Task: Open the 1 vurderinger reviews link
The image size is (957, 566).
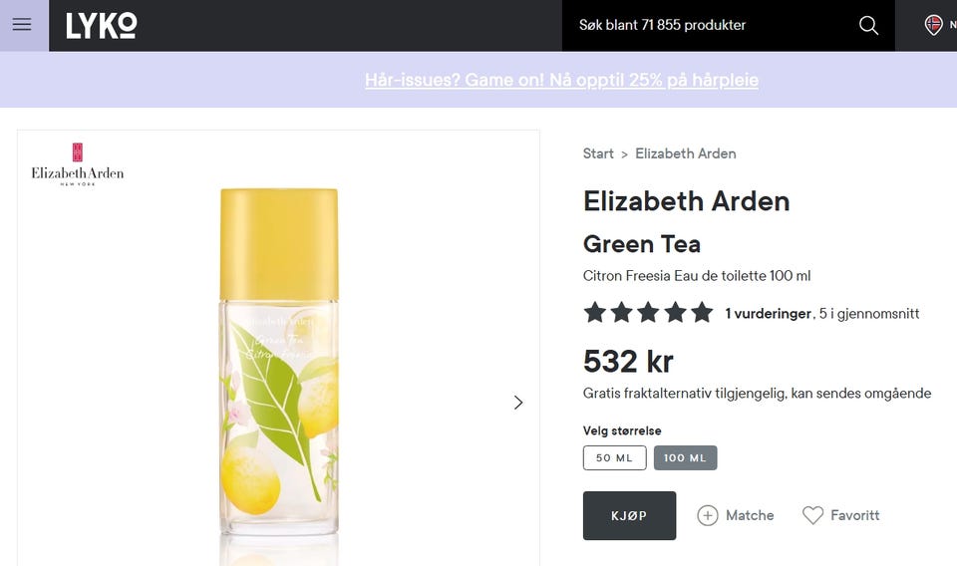Action: (769, 314)
